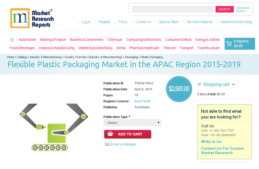Expand the Shopping cart chevron
259x169 pixels.
tap(234, 84)
